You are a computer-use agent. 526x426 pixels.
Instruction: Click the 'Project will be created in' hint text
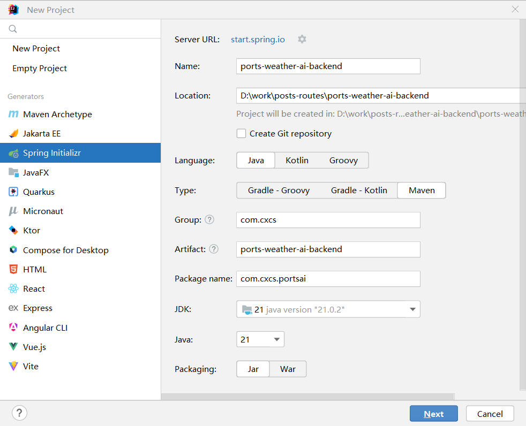coord(381,114)
